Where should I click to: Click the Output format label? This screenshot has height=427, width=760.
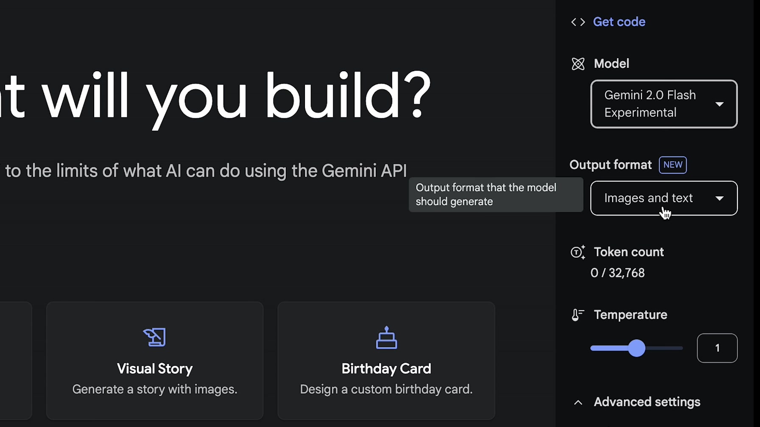coord(610,165)
